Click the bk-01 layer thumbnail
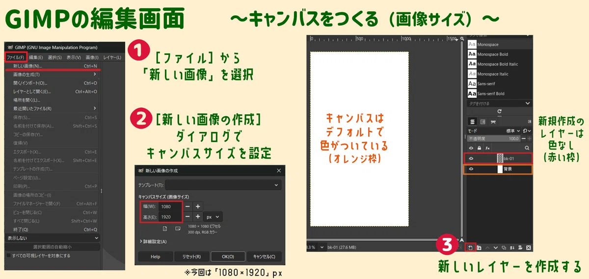 click(500, 158)
